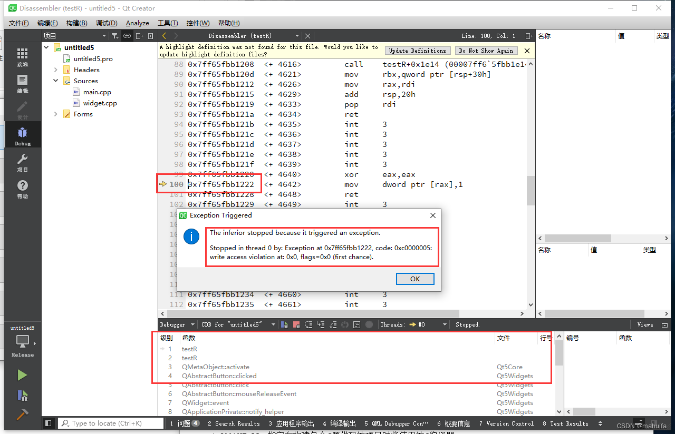Split the project side panel
This screenshot has width=675, height=434.
click(139, 36)
